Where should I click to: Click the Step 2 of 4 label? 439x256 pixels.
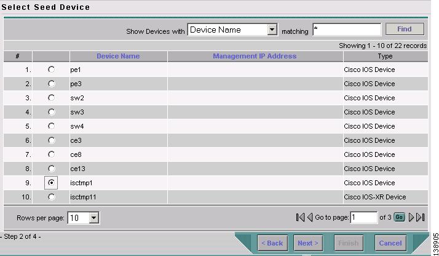pos(21,237)
